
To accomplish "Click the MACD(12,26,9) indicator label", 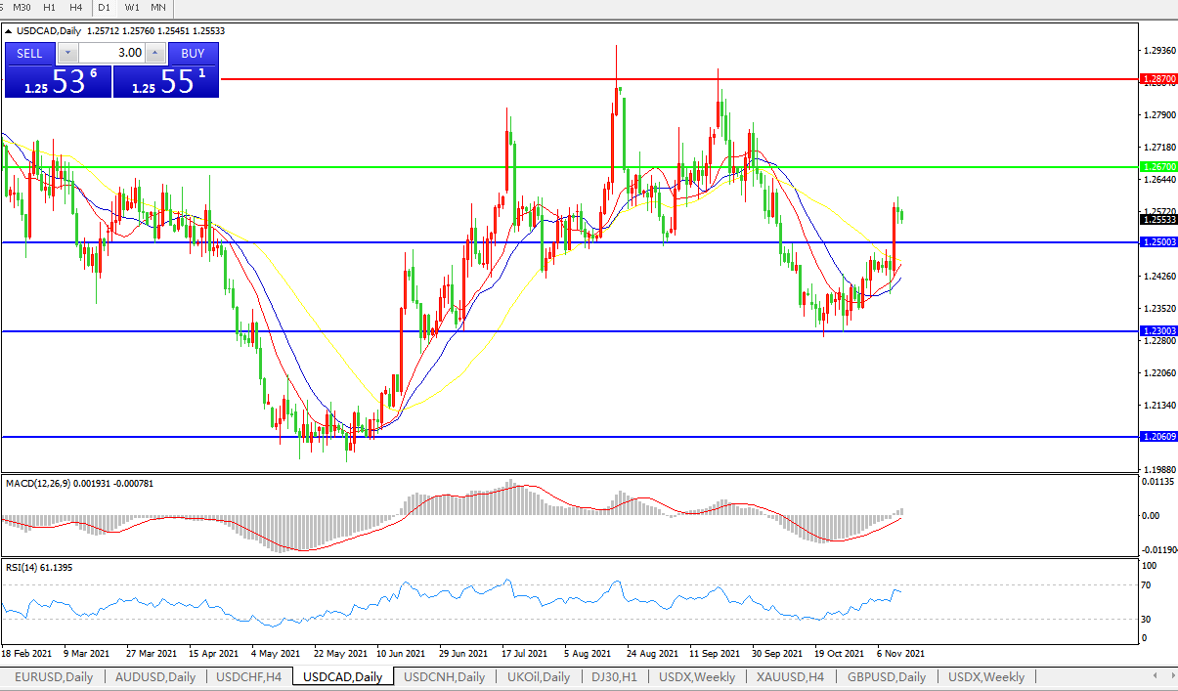I will pyautogui.click(x=44, y=483).
